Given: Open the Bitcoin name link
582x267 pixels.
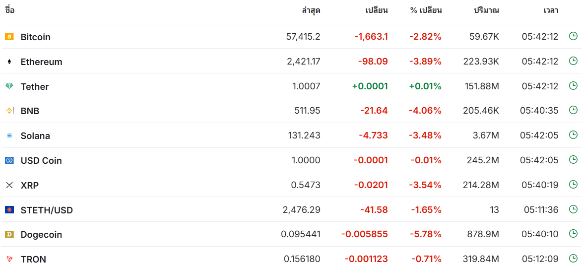Looking at the screenshot, I should pyautogui.click(x=36, y=37).
